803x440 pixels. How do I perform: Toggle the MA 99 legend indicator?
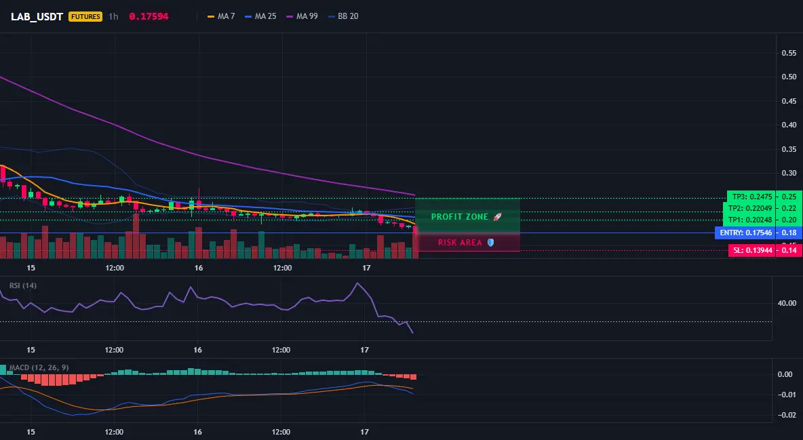tap(302, 16)
